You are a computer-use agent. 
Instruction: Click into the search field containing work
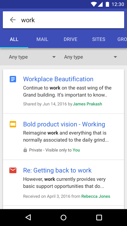[63, 20]
